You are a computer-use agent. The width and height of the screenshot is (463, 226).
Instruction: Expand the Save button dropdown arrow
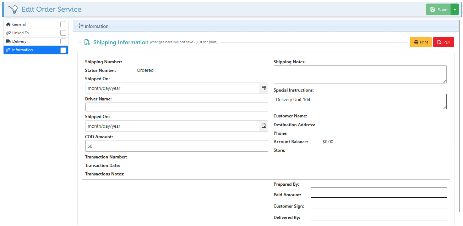point(454,10)
